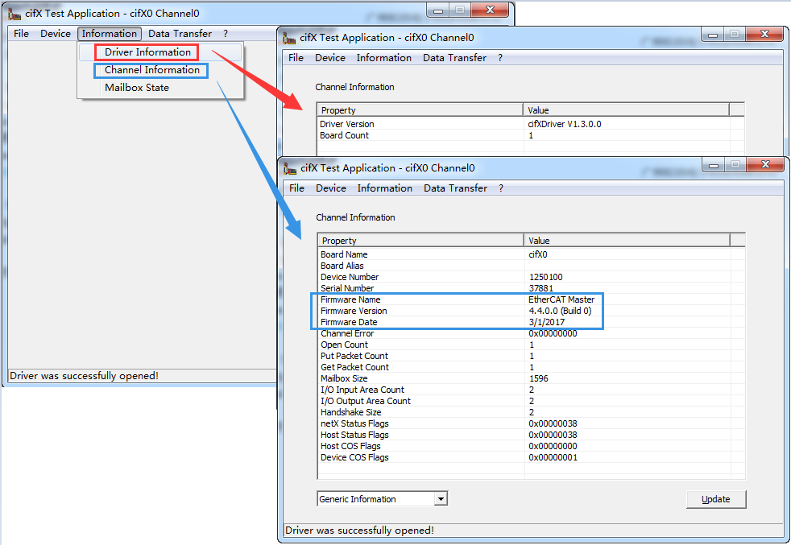The image size is (791, 545).
Task: Choose Driver Information from Information menu
Action: 147,52
